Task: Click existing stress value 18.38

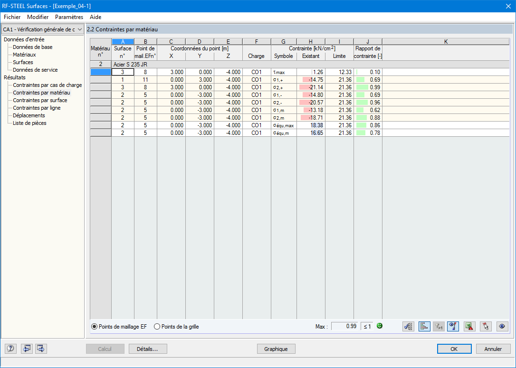Action: point(311,125)
